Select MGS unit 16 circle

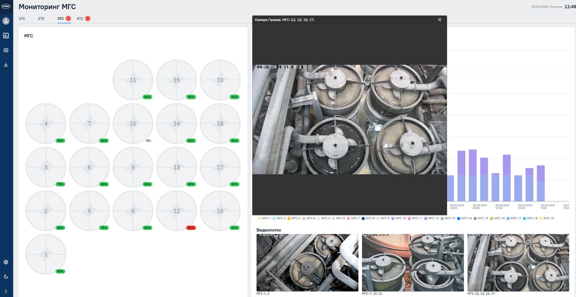point(220,211)
